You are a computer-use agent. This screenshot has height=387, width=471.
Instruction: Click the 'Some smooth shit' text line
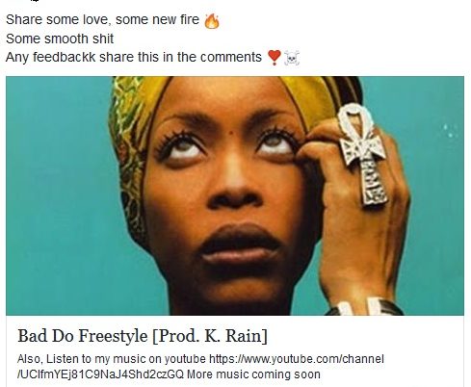(x=60, y=39)
